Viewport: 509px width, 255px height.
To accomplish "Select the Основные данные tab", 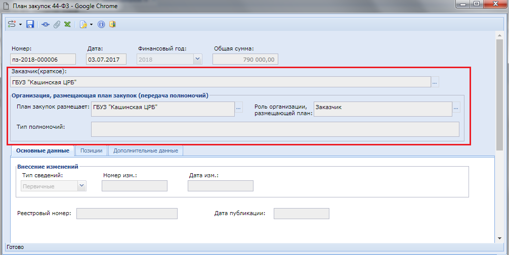I will (x=43, y=150).
